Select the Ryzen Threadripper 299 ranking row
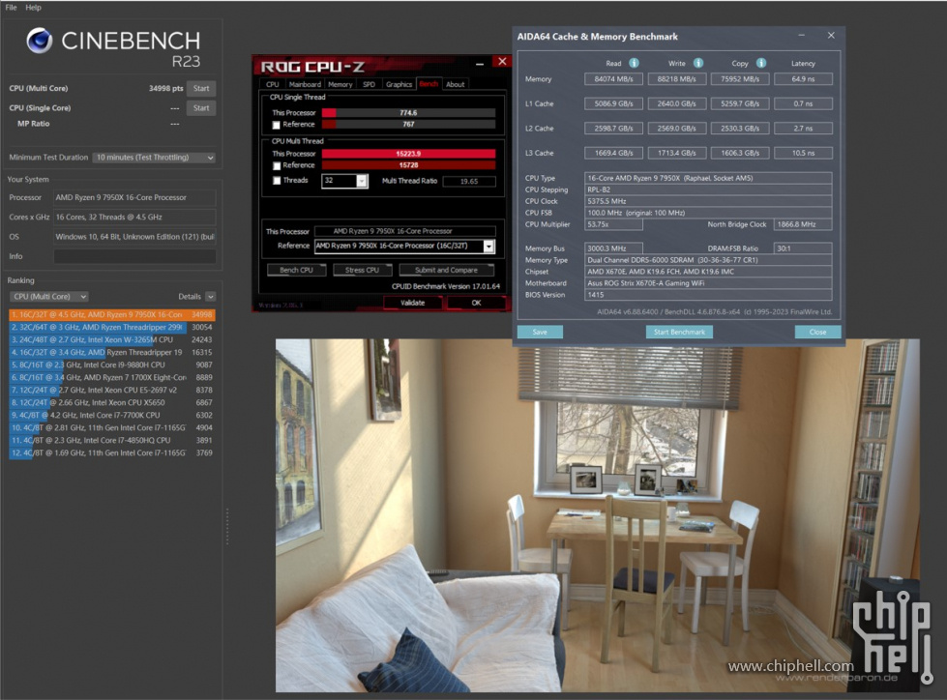 tap(112, 327)
